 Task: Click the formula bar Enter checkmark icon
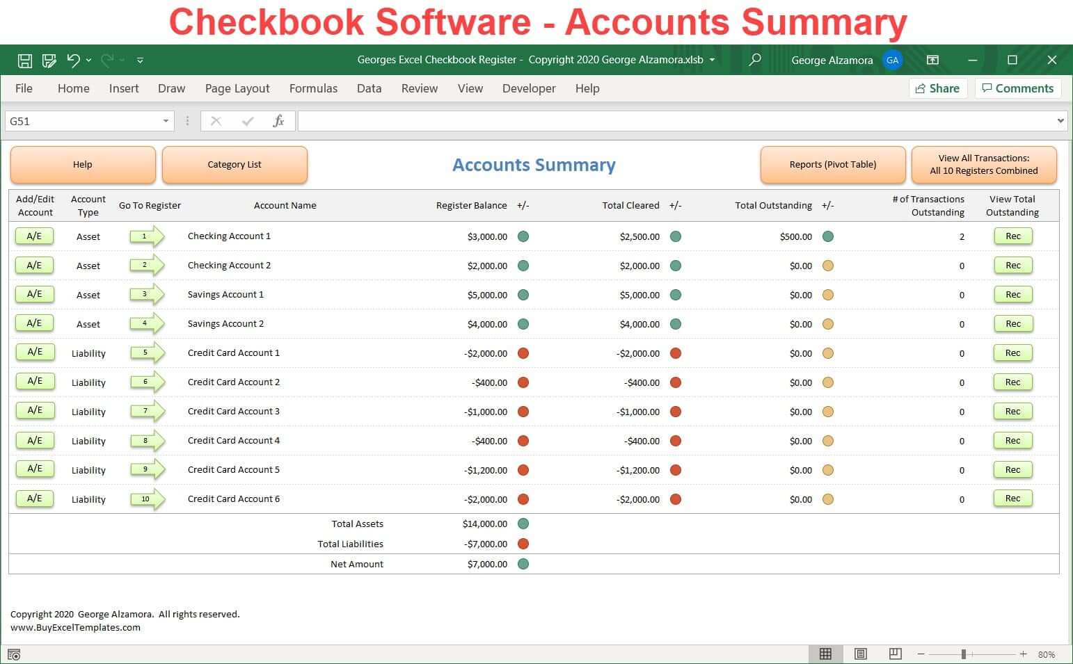(247, 121)
